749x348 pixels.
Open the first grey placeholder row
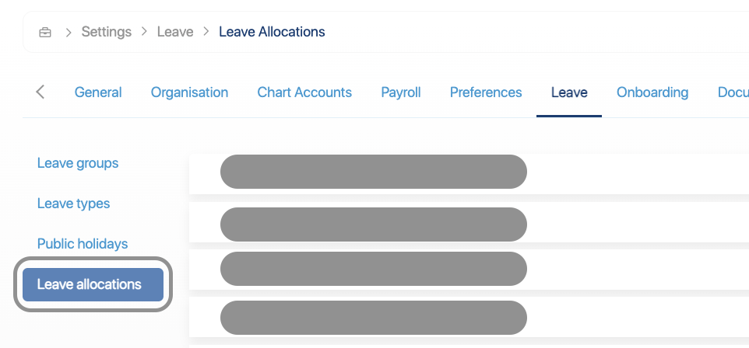pyautogui.click(x=374, y=172)
